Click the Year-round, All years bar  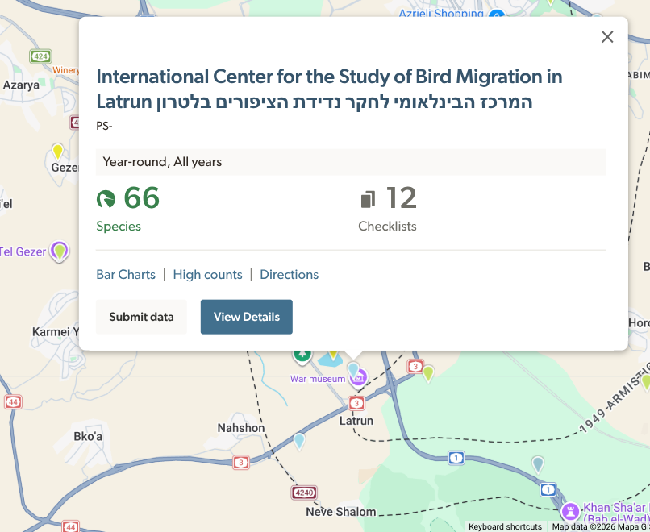click(351, 162)
